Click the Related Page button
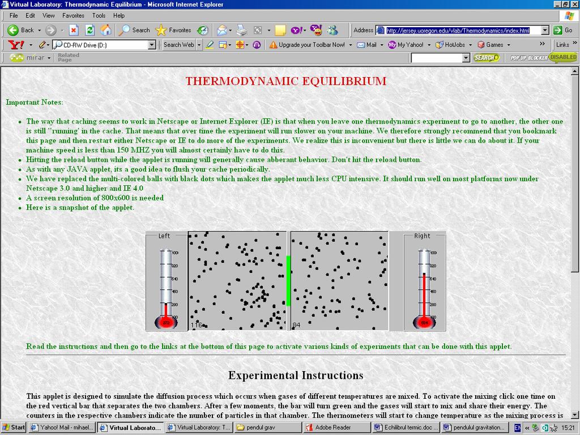Screen dimensions: 580x435 pos(69,57)
